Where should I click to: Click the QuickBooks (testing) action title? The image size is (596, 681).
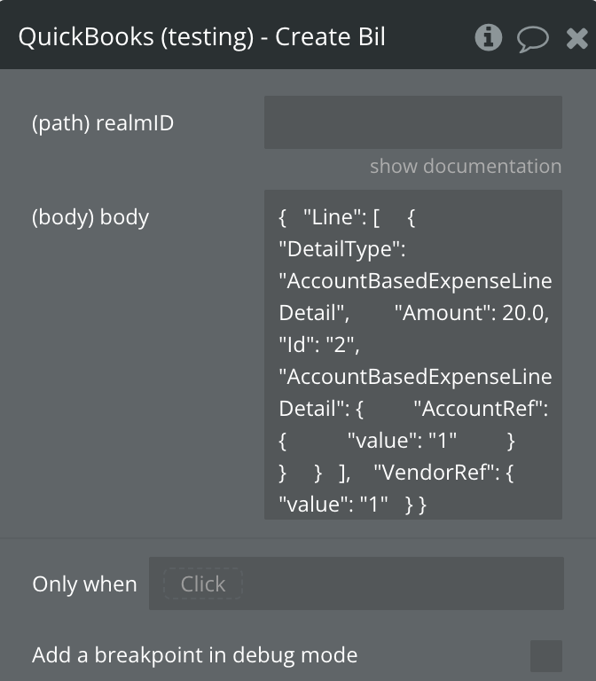[201, 37]
